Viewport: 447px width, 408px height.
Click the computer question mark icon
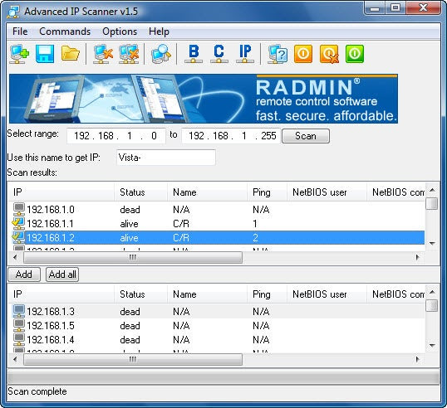pyautogui.click(x=278, y=54)
